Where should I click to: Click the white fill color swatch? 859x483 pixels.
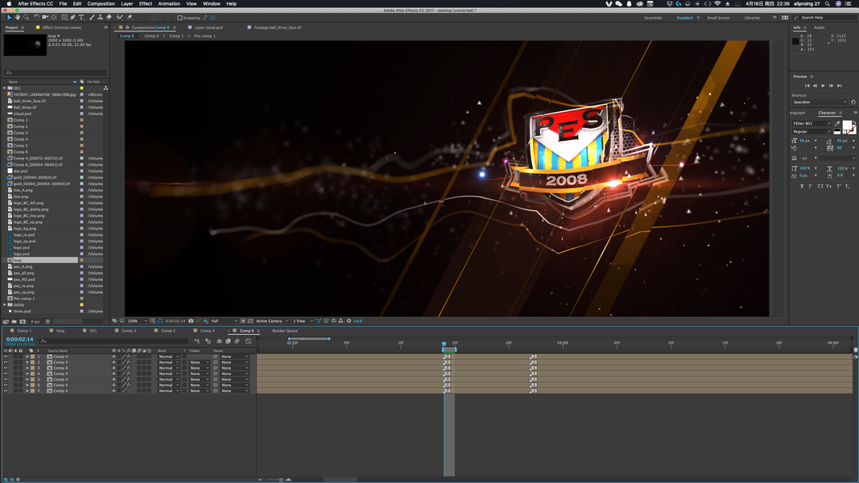pos(846,126)
